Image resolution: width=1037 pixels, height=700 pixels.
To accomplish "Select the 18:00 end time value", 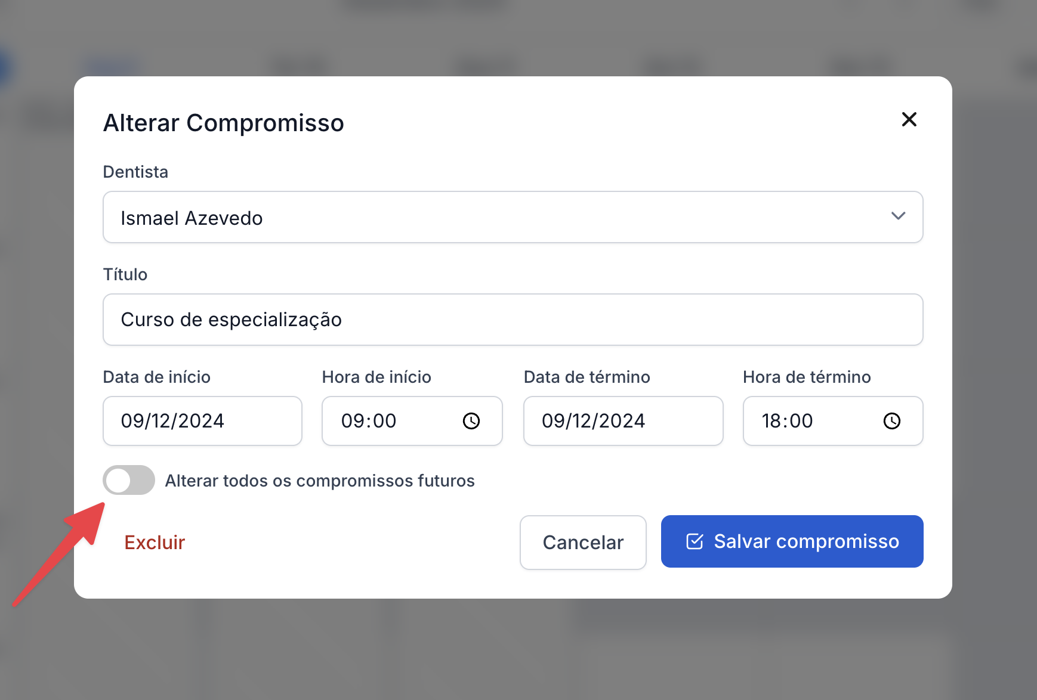I will (787, 421).
